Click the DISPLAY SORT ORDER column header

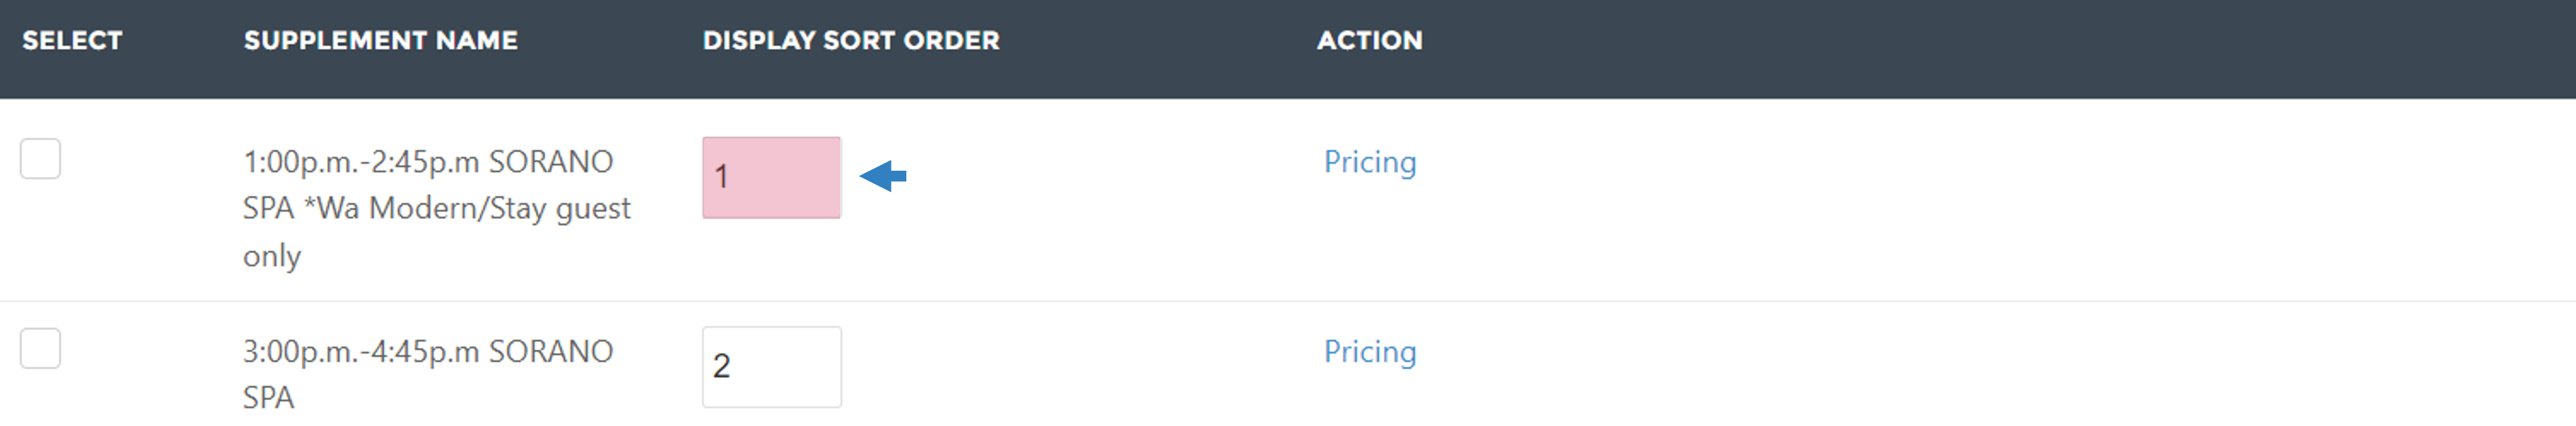[851, 40]
